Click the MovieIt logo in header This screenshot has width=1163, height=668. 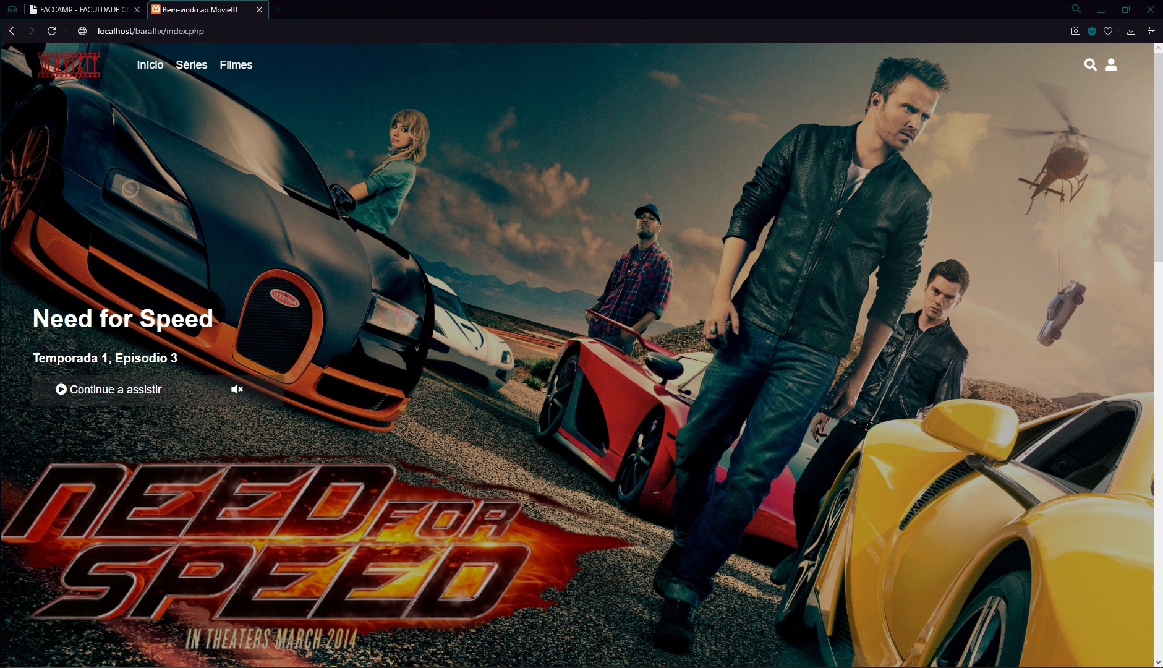click(69, 65)
